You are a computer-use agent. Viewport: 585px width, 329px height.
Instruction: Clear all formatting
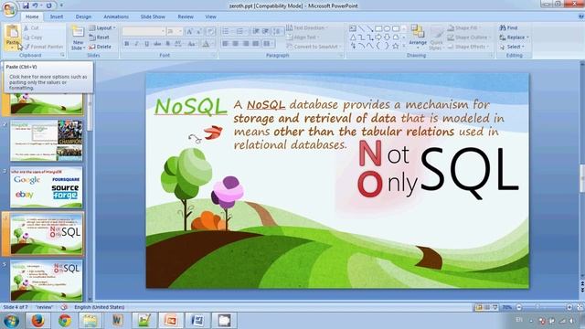(x=210, y=31)
